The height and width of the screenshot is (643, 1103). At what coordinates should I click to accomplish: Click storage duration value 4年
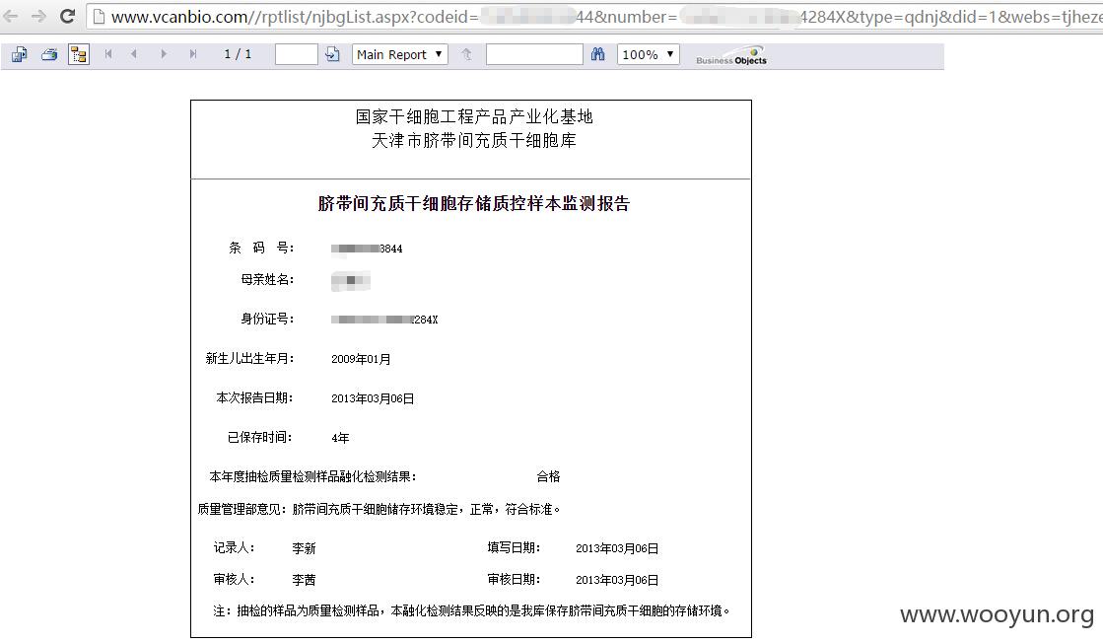pos(340,438)
